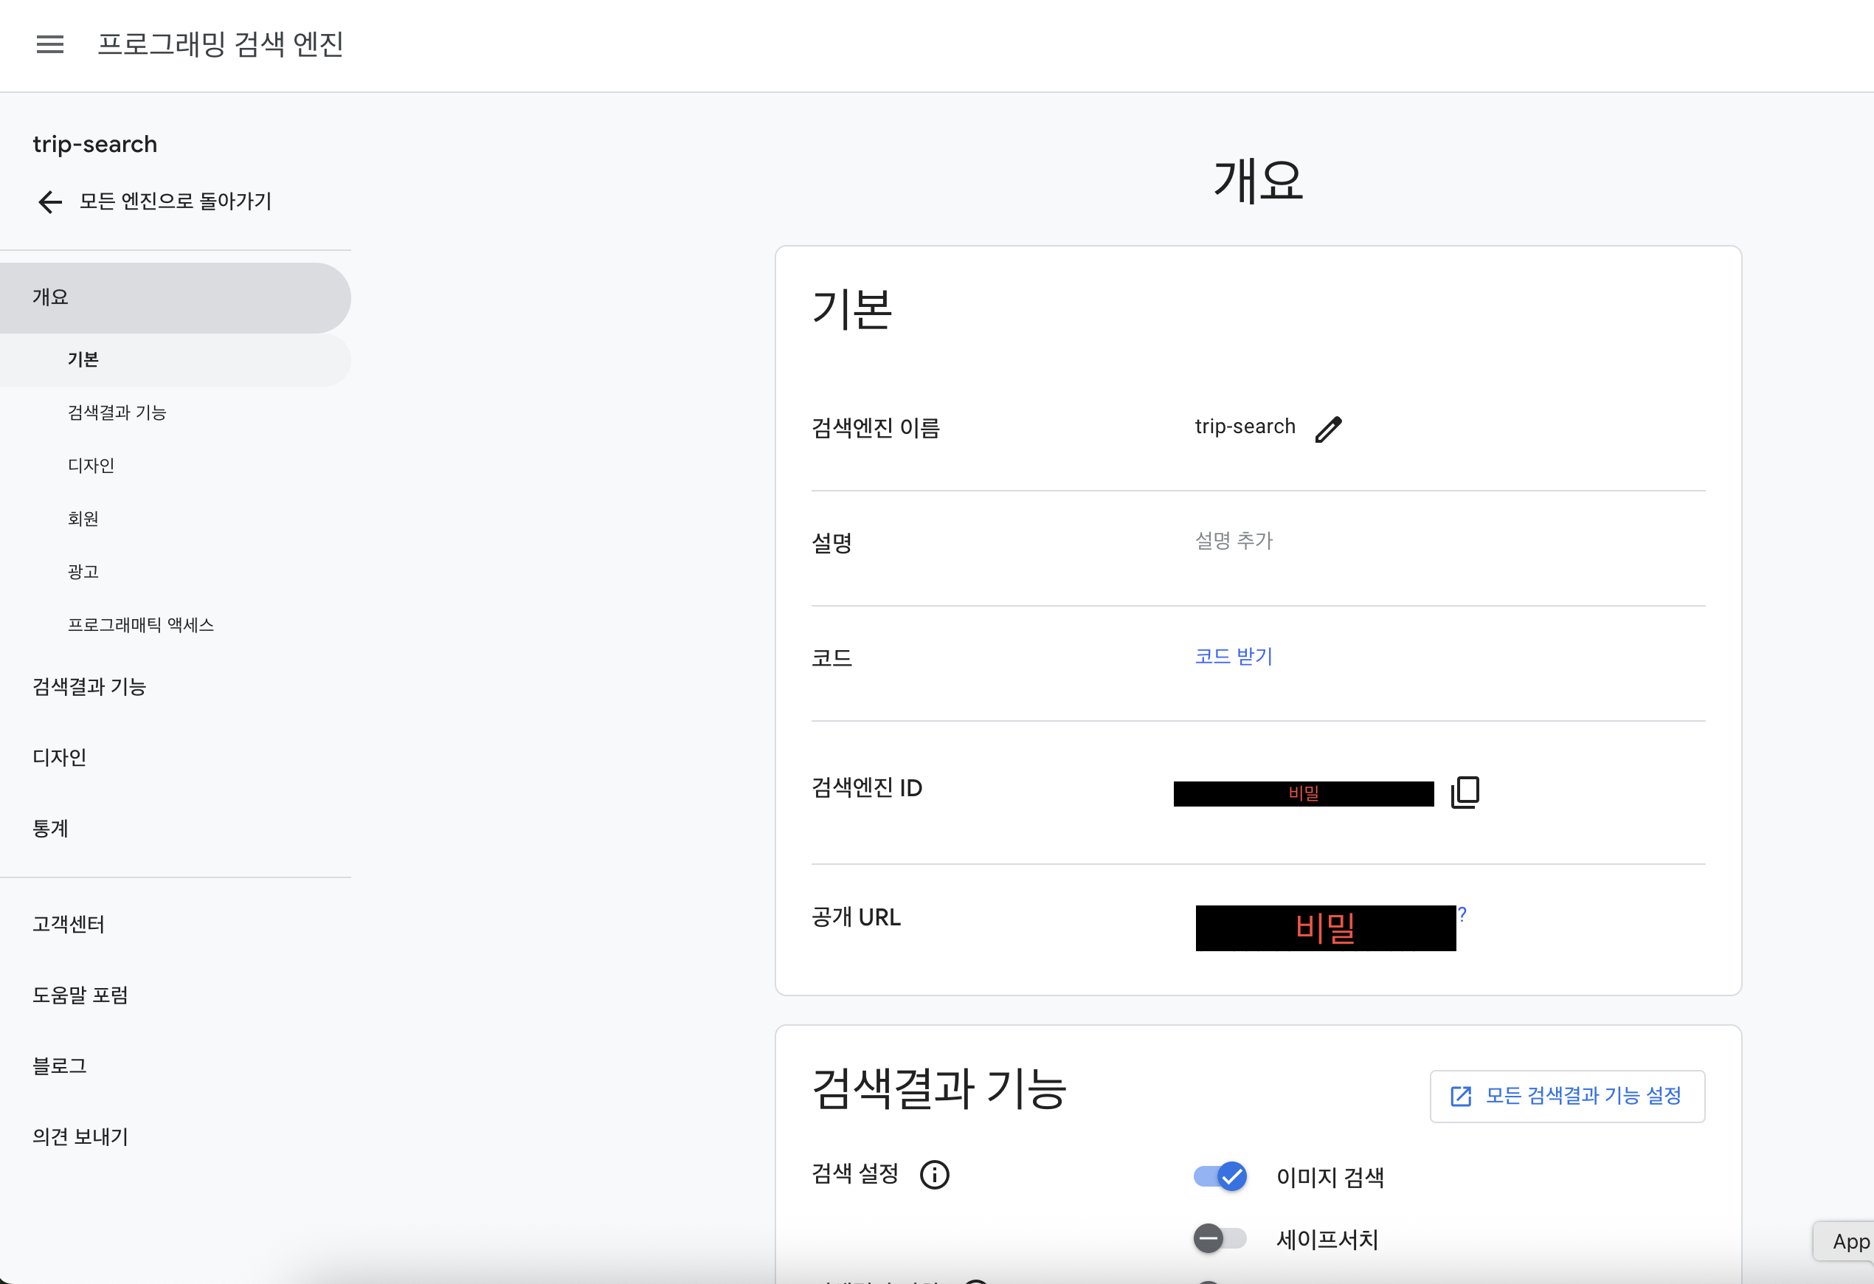Click the 설명 추가 description field
Image resolution: width=1874 pixels, height=1284 pixels.
coord(1233,540)
